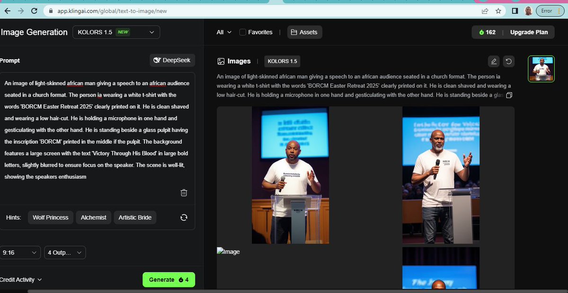Click the DeepSeek prompt assistant button
This screenshot has width=568, height=293.
(172, 61)
